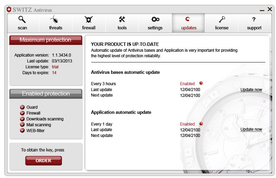Click Update now for antivirus bases
276x178 pixels.
pyautogui.click(x=251, y=90)
